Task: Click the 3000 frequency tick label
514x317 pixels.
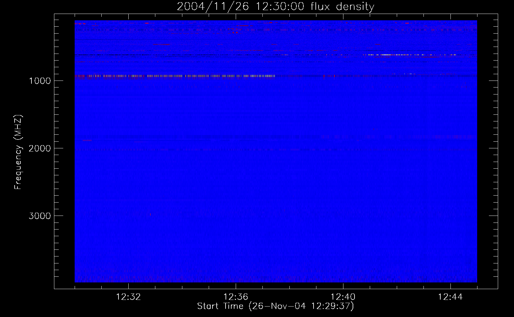Action: (40, 216)
